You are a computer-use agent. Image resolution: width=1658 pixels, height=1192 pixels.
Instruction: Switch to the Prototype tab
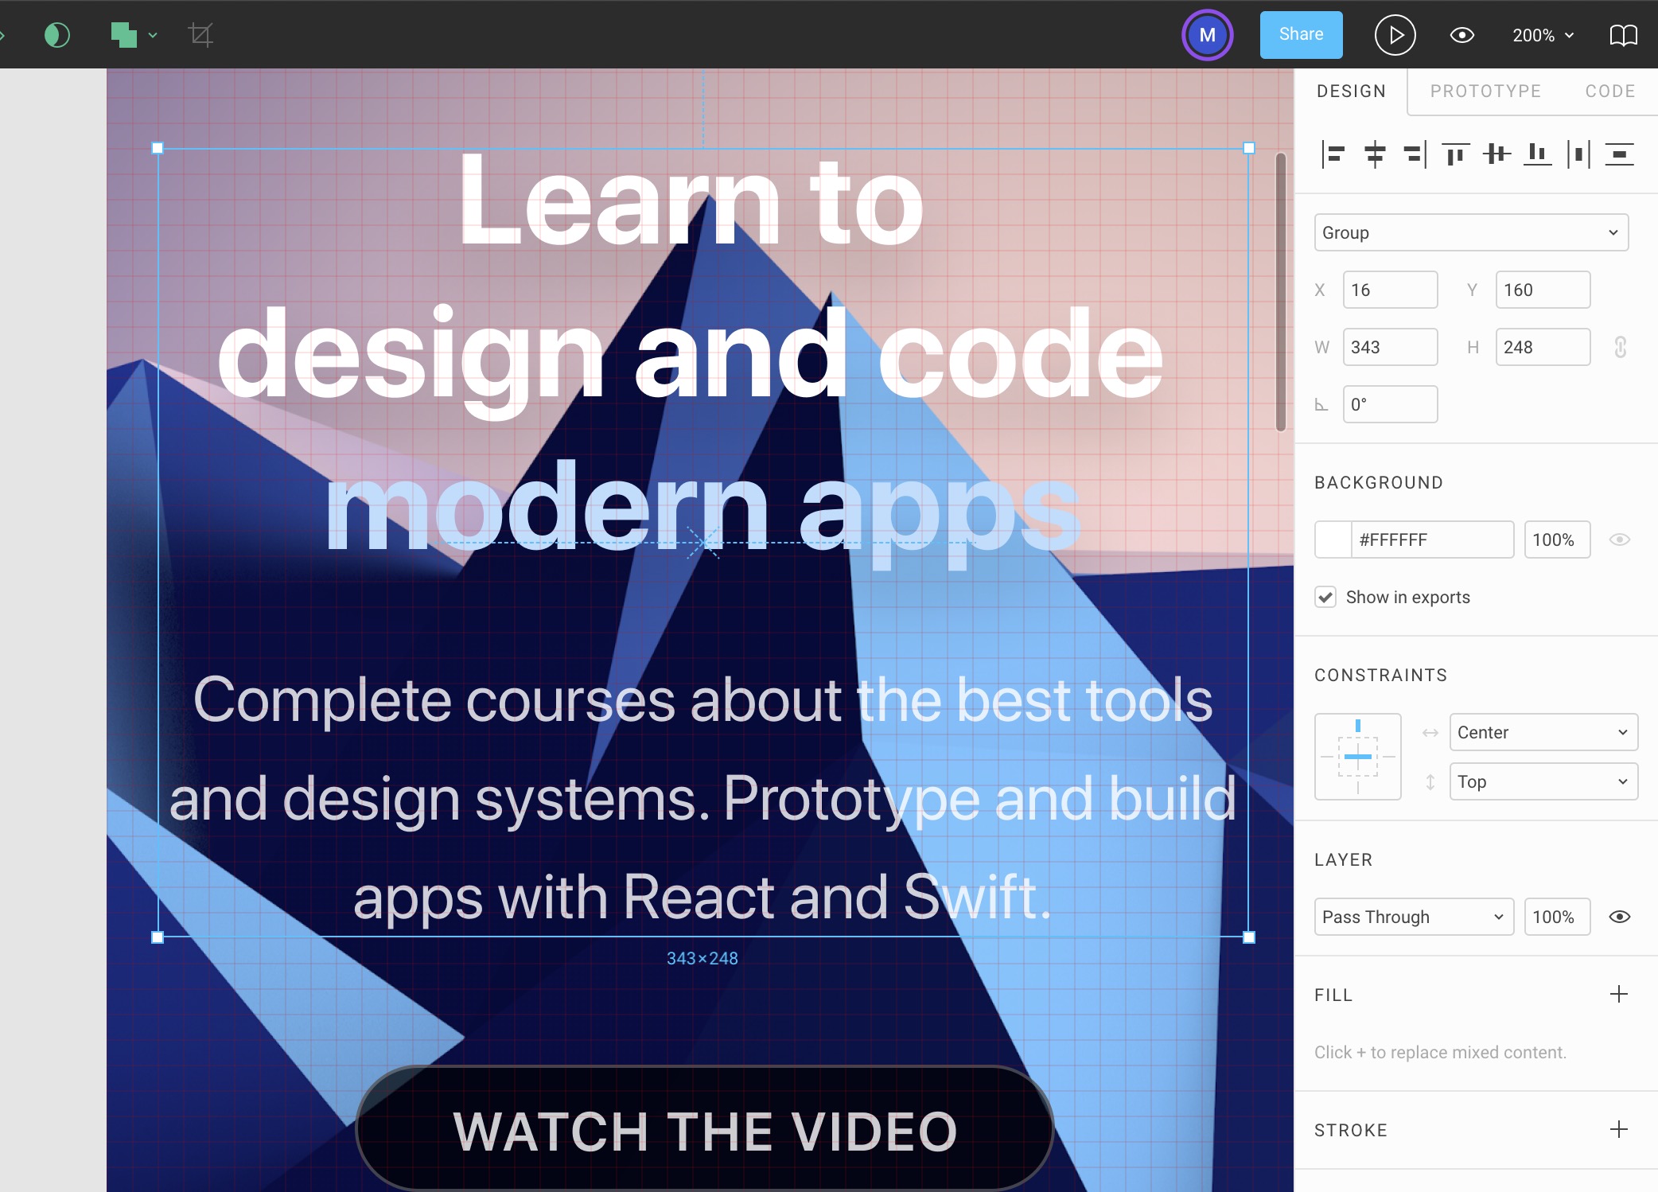click(1485, 91)
